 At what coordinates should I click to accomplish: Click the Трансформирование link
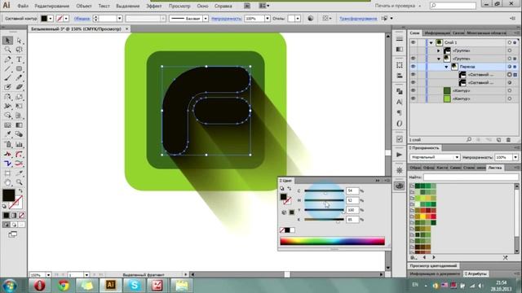coord(358,19)
